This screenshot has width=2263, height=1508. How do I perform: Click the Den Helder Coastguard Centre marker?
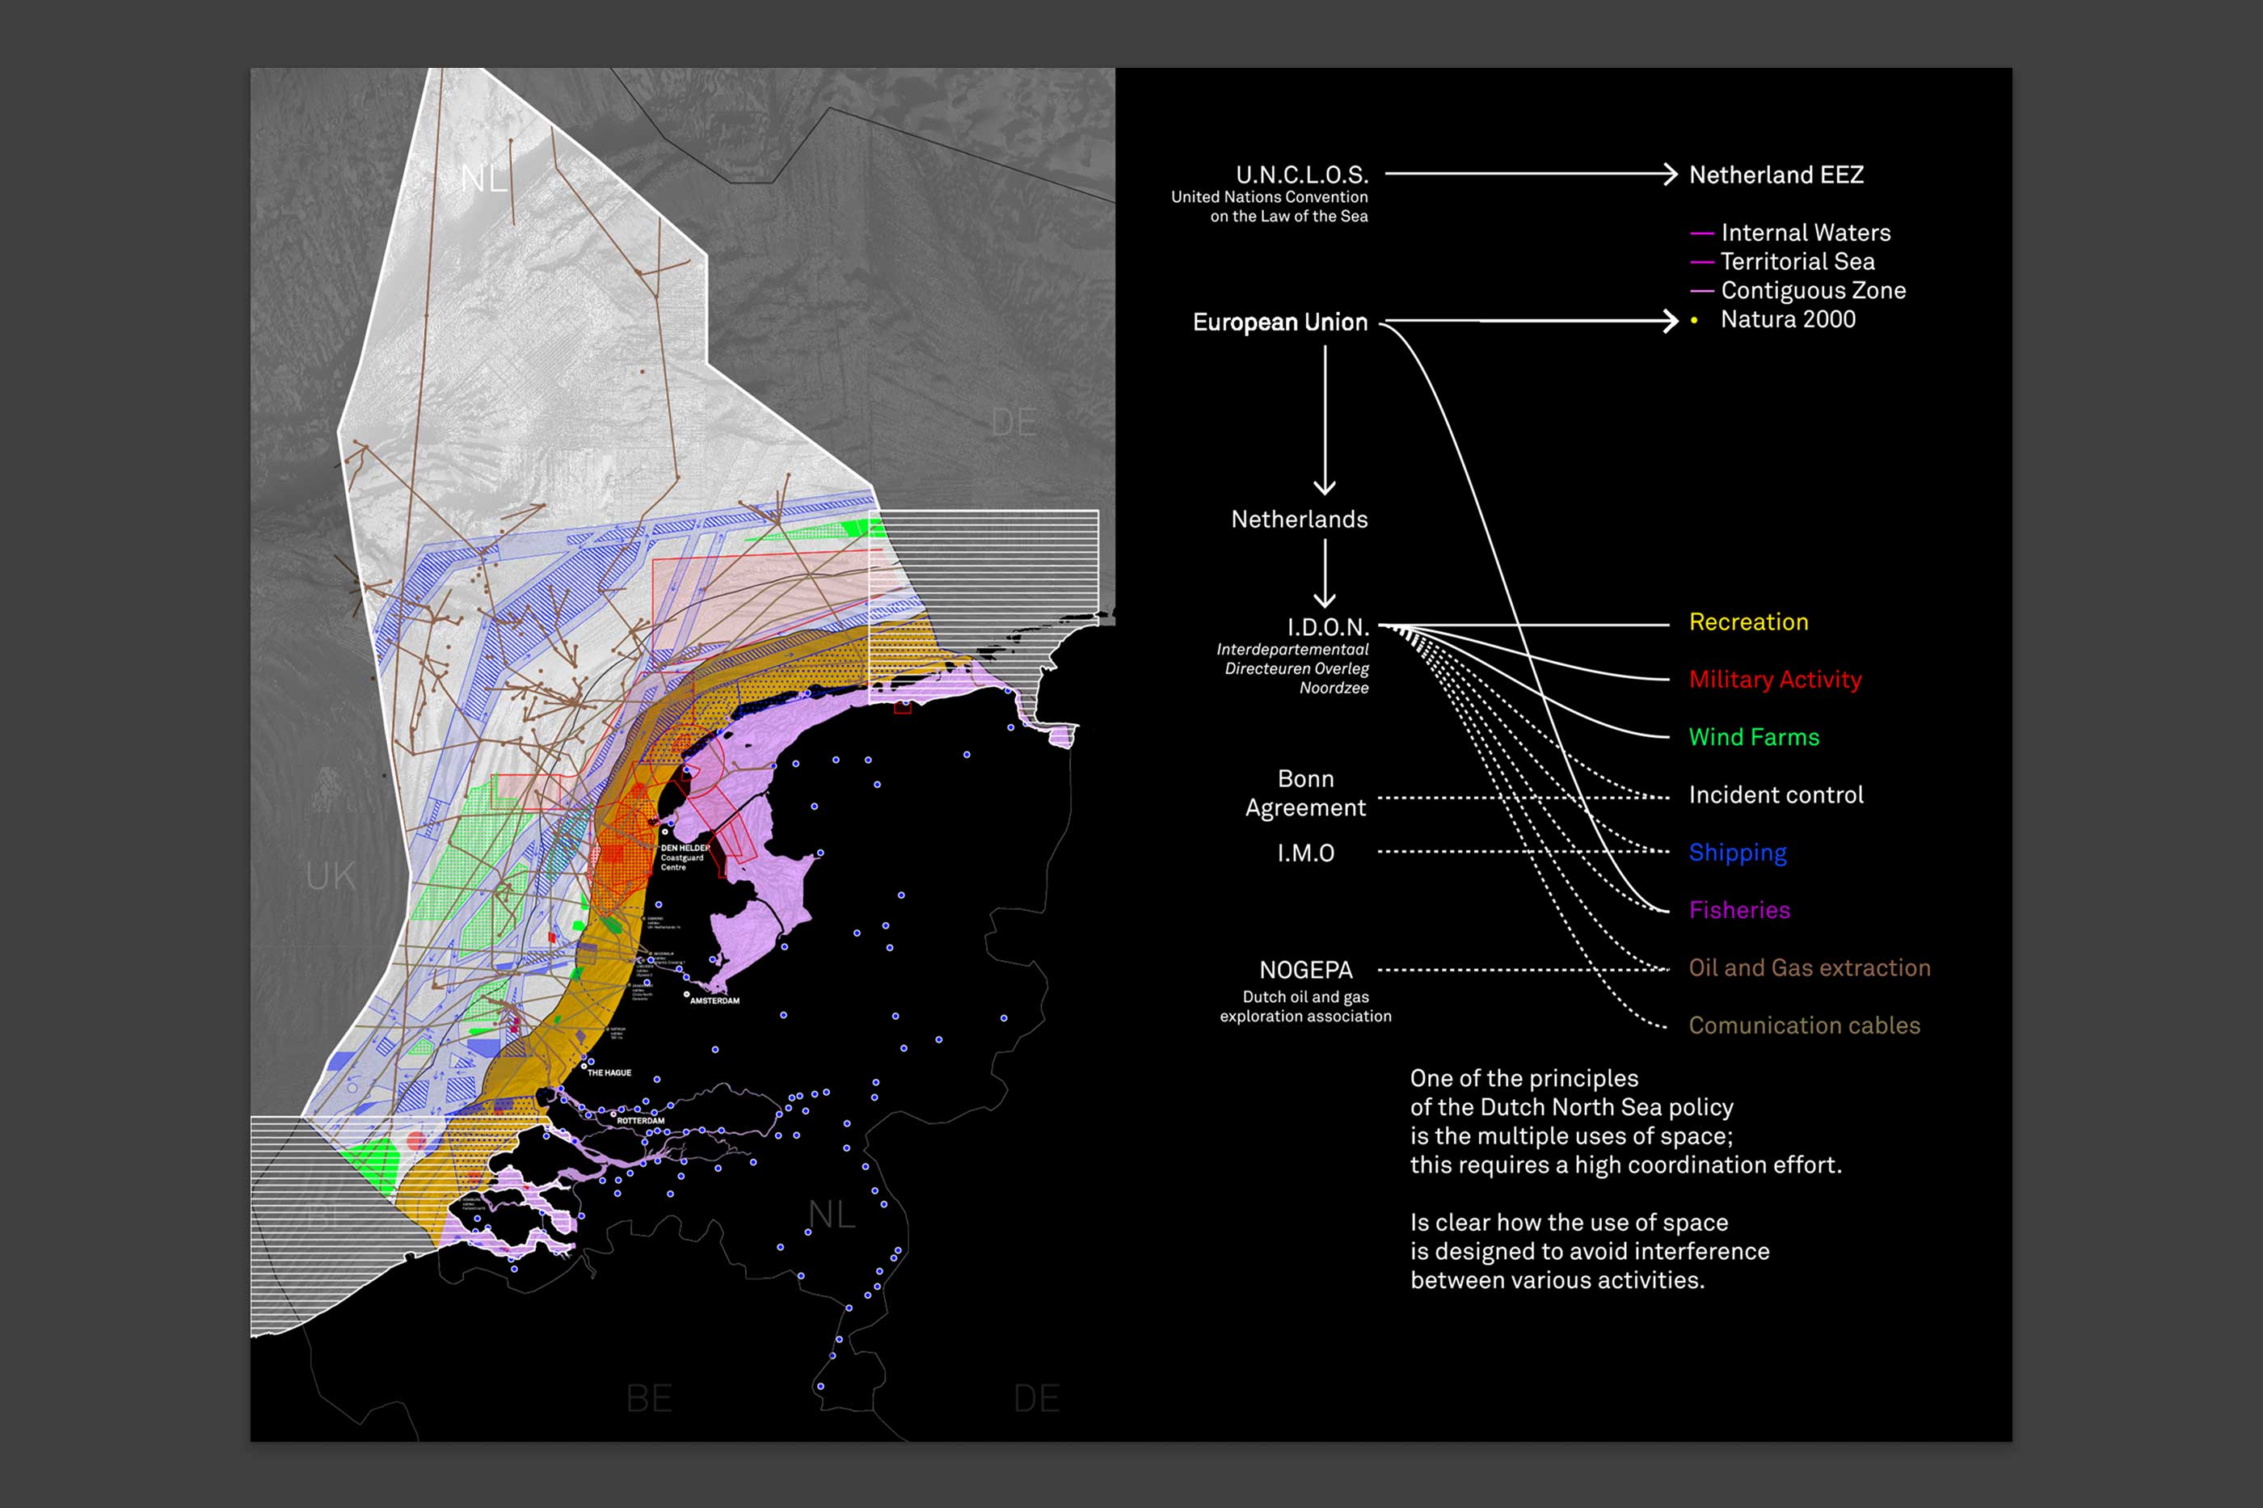(664, 832)
